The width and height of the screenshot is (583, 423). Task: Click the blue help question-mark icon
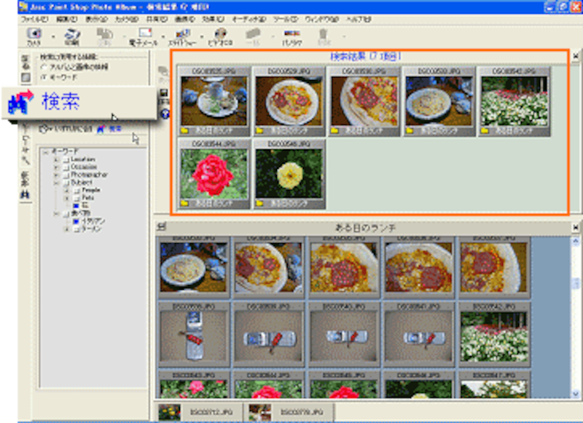pos(165,114)
